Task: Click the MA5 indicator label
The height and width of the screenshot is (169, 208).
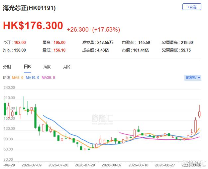Action: [18, 78]
